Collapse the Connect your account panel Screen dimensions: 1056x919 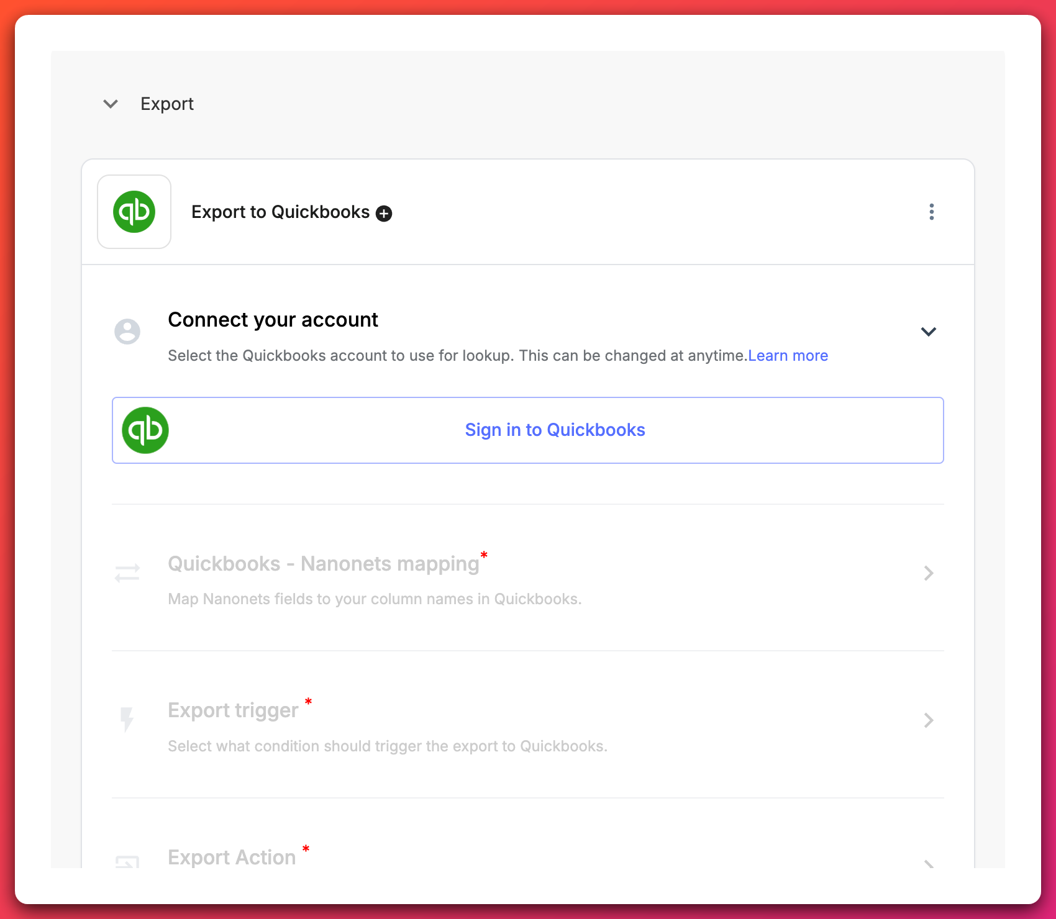click(x=928, y=332)
